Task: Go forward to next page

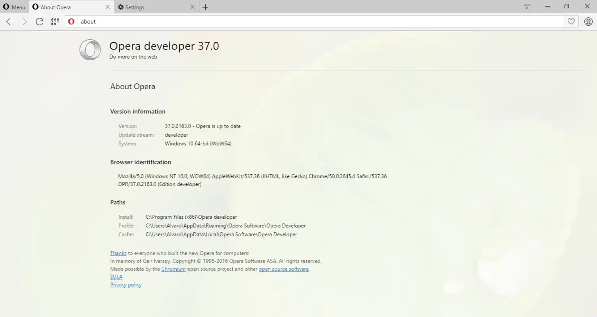Action: [25, 21]
